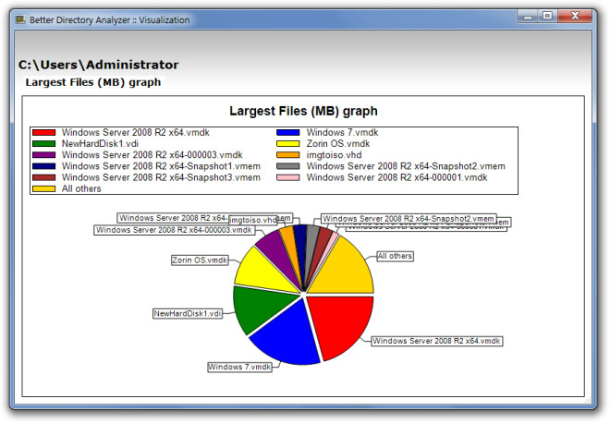610x423 pixels.
Task: Click the Better Directory Analyzer title bar icon
Action: 19,19
